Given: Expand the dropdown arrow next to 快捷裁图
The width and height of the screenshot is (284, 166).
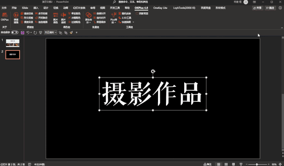Looking at the screenshot, I should tap(133, 22).
